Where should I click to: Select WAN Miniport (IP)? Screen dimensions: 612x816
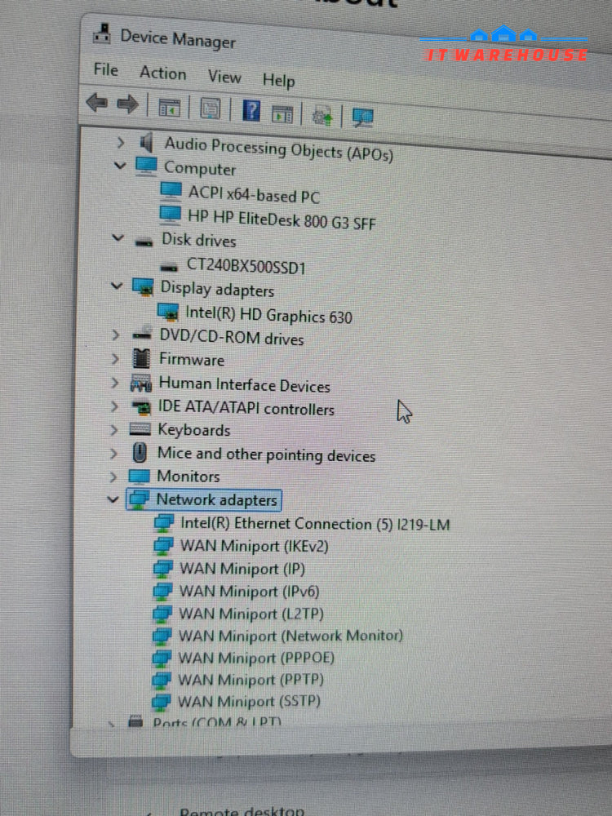[242, 569]
